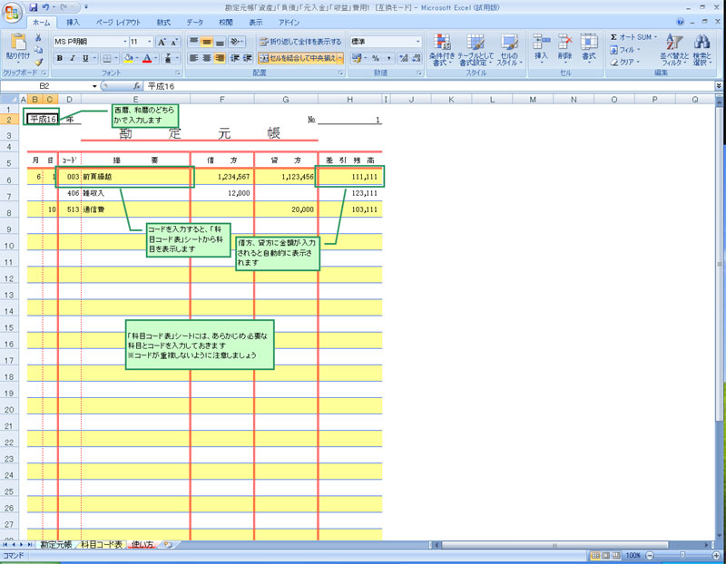Open the number format dropdown (標準)
Viewport: 726px width, 564px height.
pos(418,42)
